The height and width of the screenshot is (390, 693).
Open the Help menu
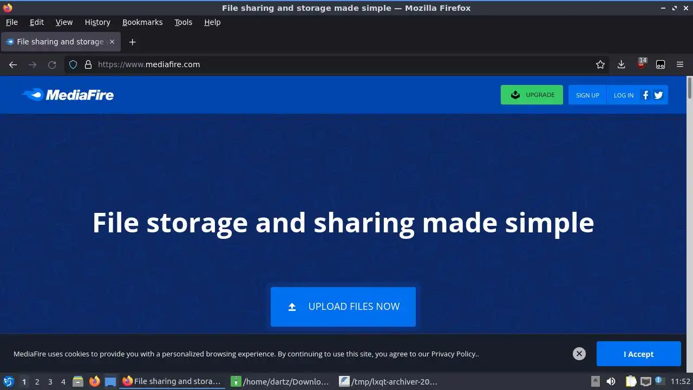click(x=212, y=22)
